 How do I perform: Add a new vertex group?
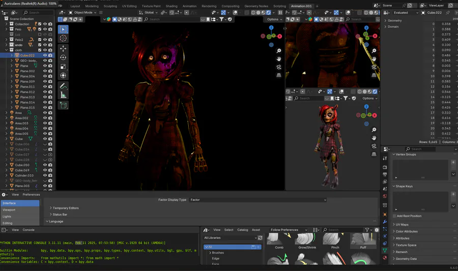pyautogui.click(x=453, y=162)
